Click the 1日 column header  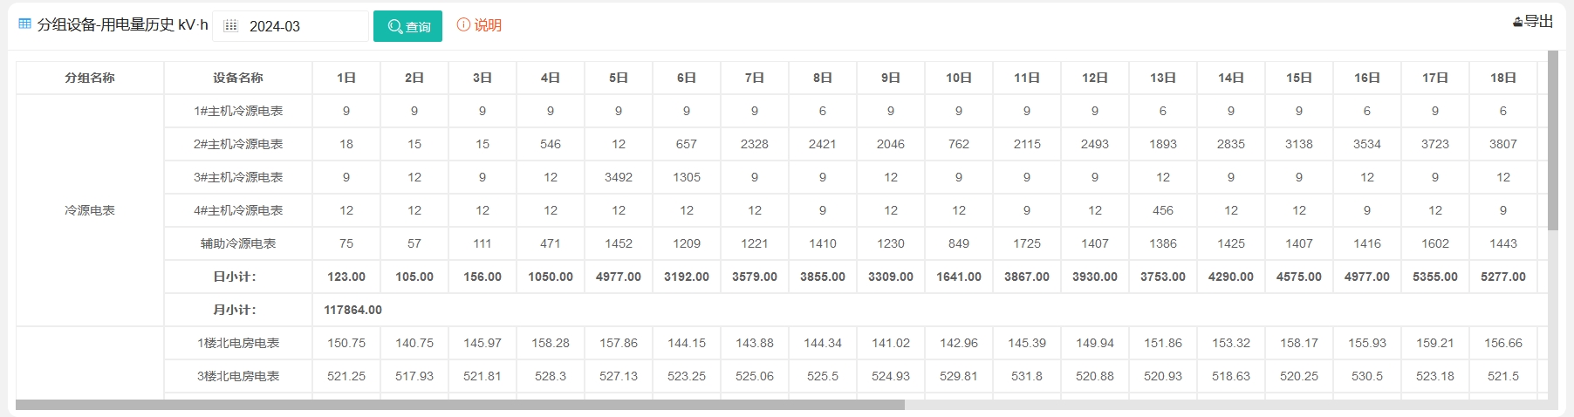click(346, 78)
